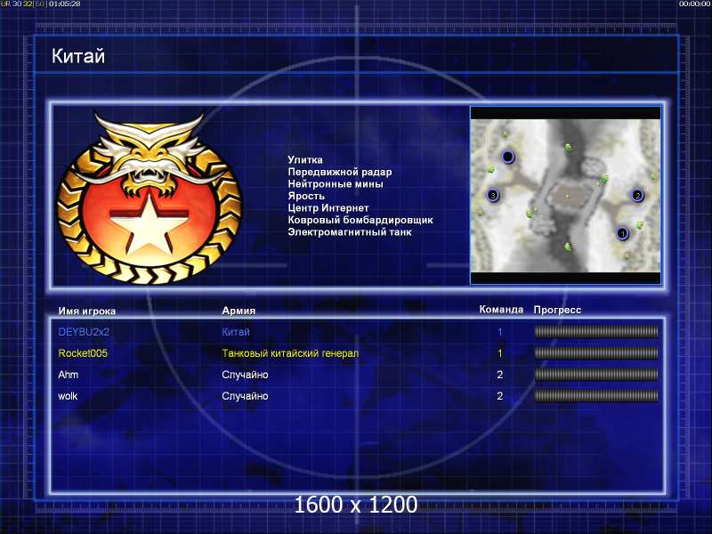Click team number for DEYBU2x2
The image size is (712, 534).
(500, 332)
